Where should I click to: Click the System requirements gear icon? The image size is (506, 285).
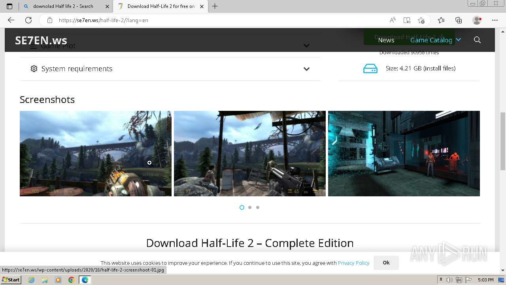(34, 69)
